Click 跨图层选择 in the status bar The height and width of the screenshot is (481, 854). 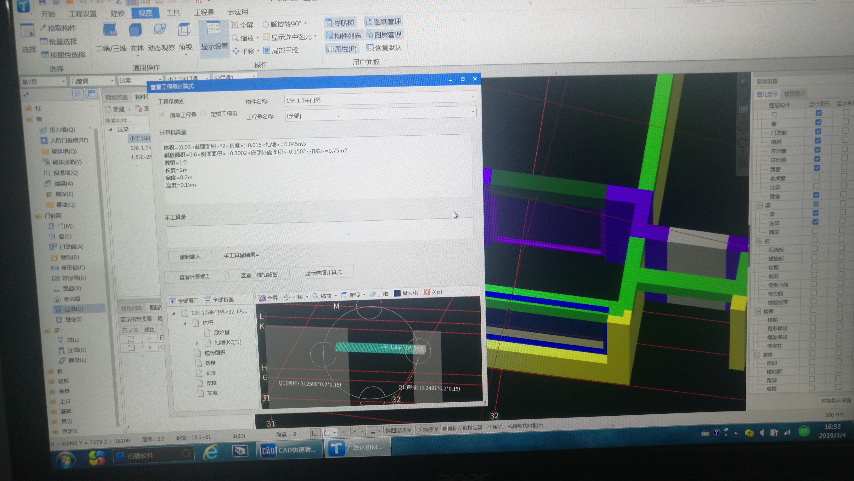[x=398, y=430]
